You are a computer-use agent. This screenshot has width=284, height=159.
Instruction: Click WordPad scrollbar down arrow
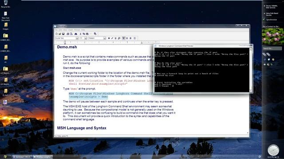[248, 133]
